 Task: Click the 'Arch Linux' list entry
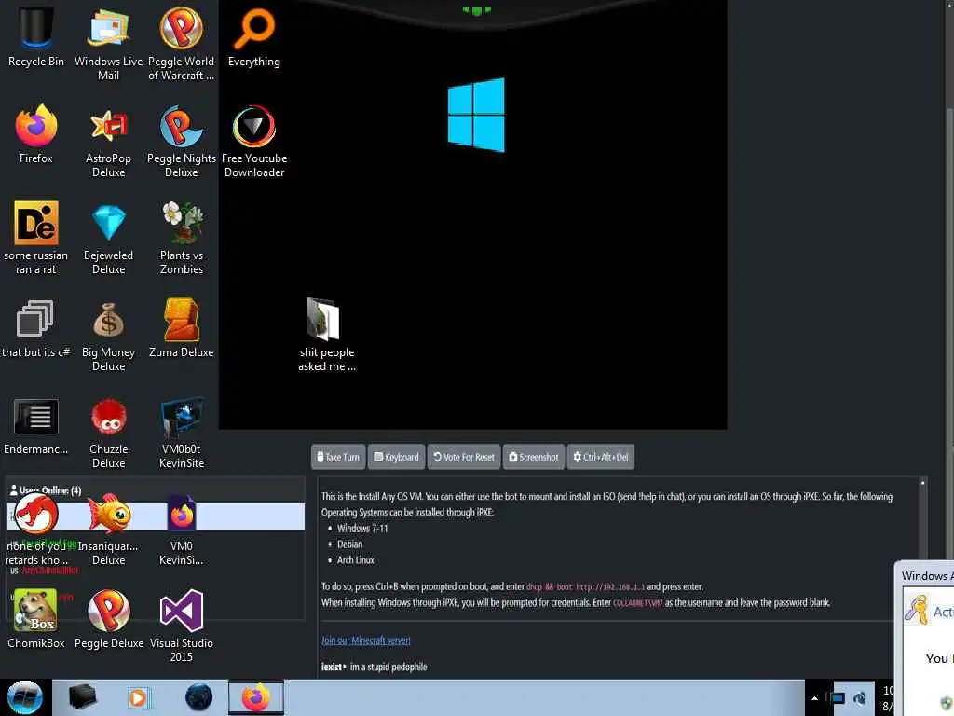tap(355, 560)
